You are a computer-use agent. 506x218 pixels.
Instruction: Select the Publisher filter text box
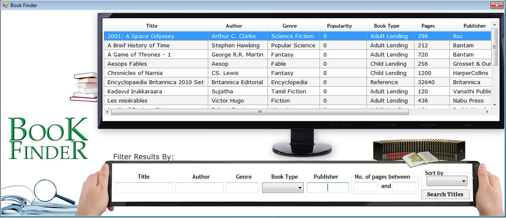pyautogui.click(x=328, y=187)
